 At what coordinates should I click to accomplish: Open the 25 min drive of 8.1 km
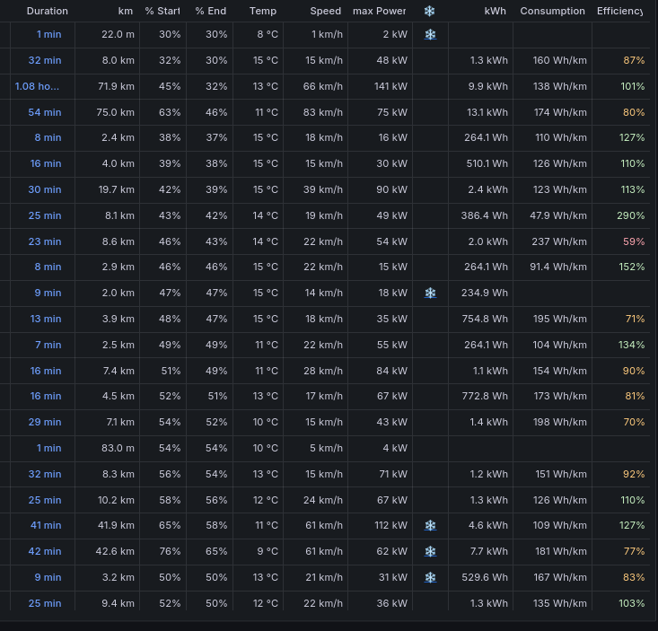45,215
